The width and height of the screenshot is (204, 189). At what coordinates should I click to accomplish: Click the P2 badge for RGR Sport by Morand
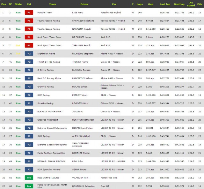29,170
